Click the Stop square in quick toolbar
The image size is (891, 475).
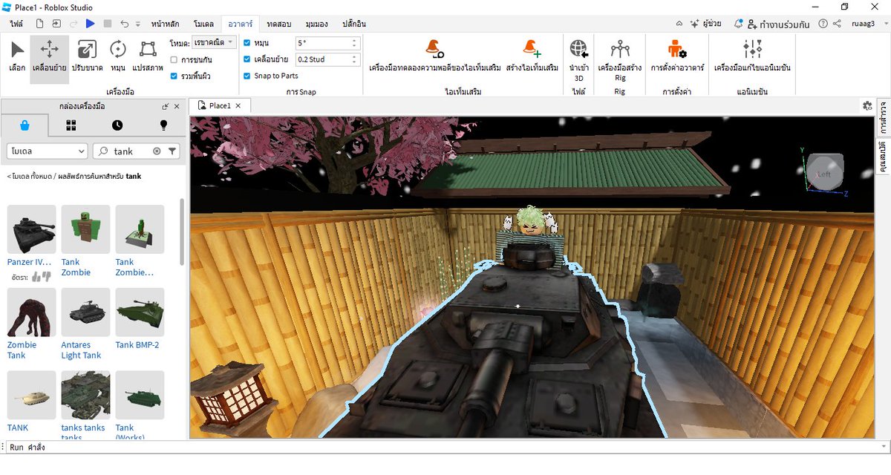[108, 24]
